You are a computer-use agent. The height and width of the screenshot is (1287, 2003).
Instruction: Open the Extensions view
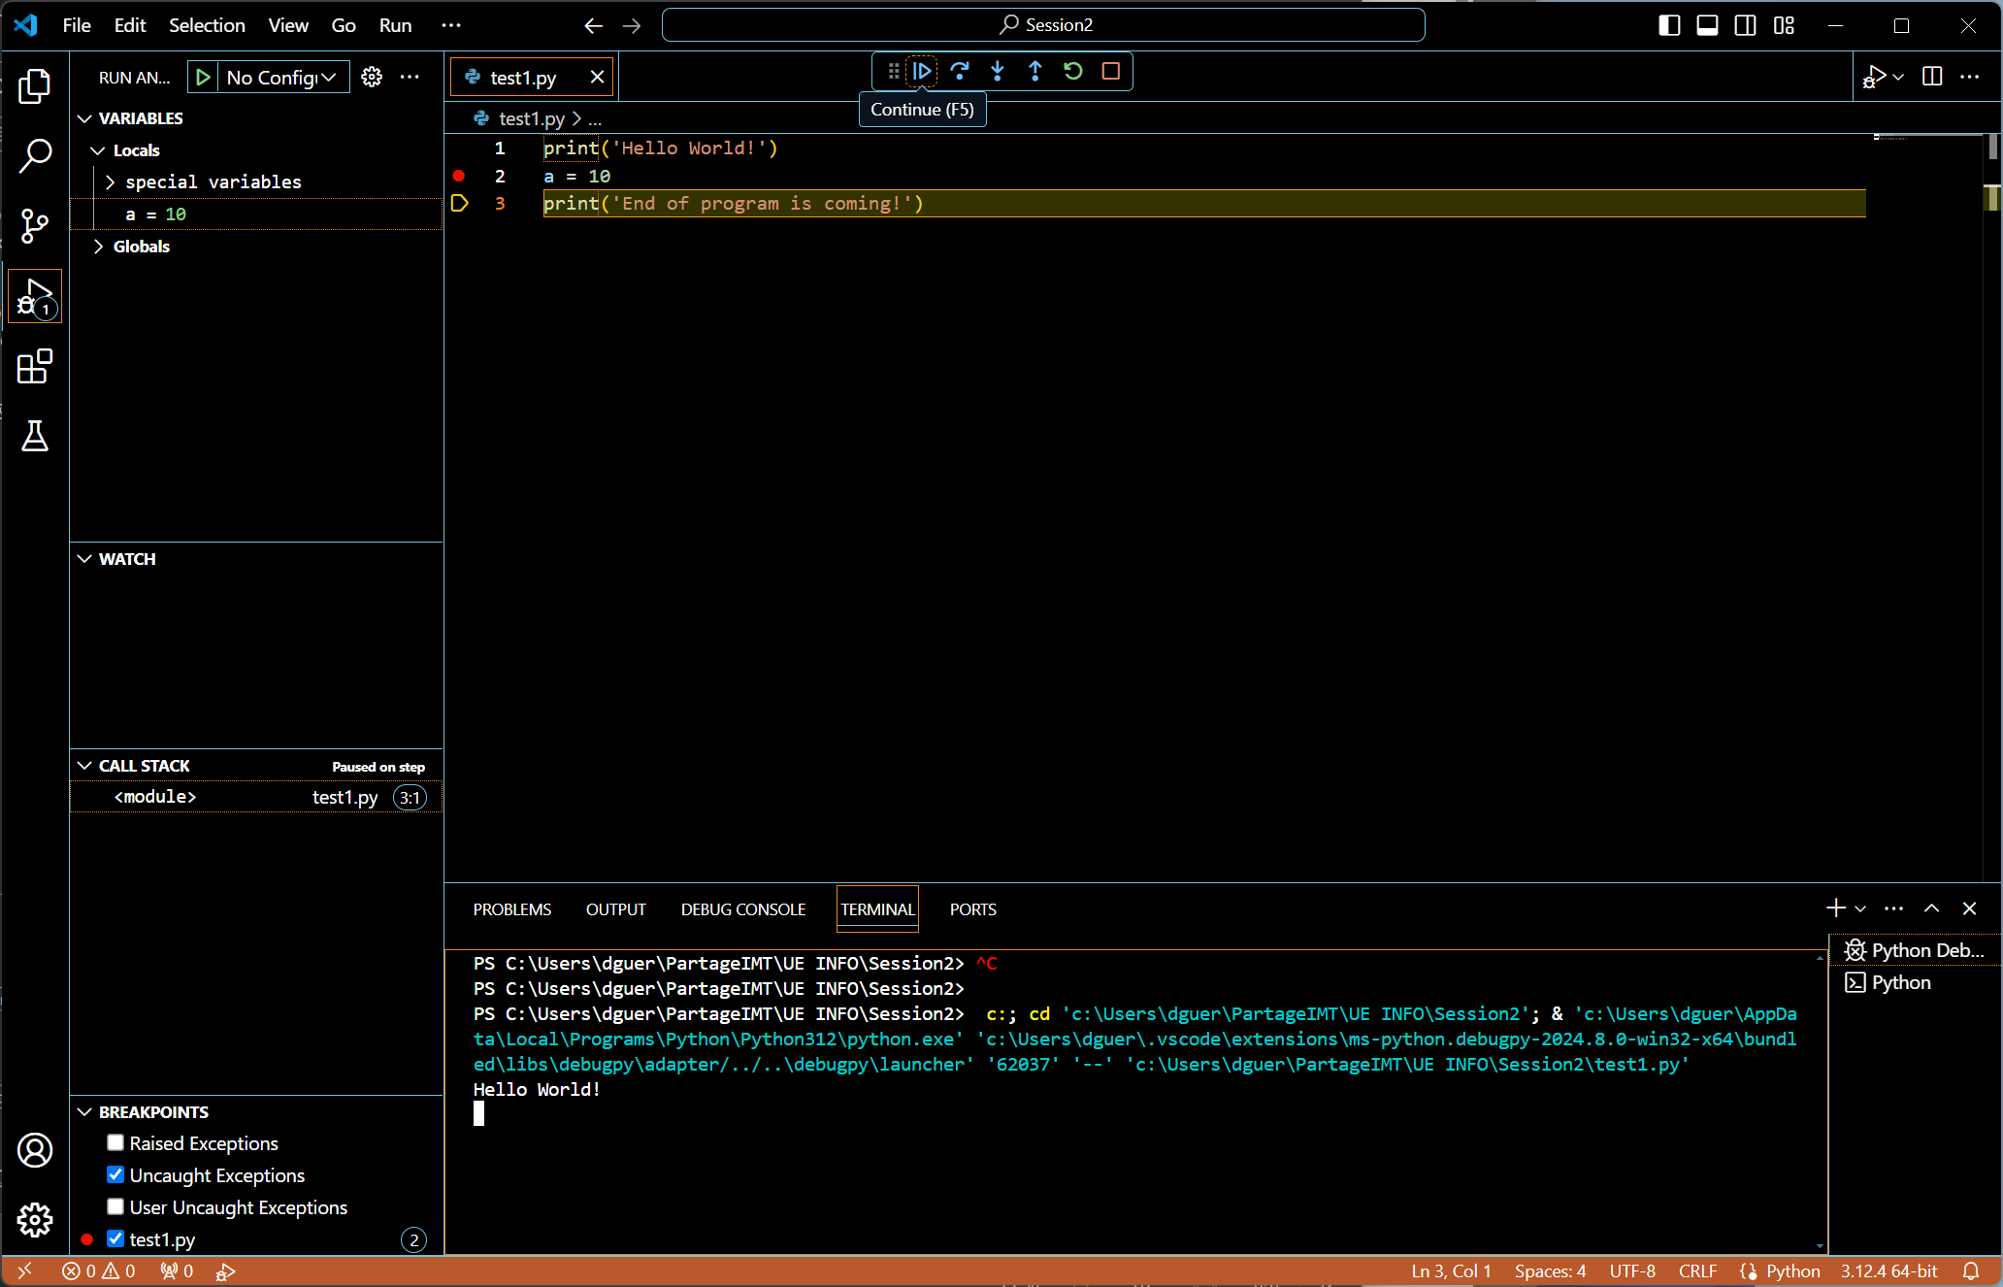click(x=35, y=366)
